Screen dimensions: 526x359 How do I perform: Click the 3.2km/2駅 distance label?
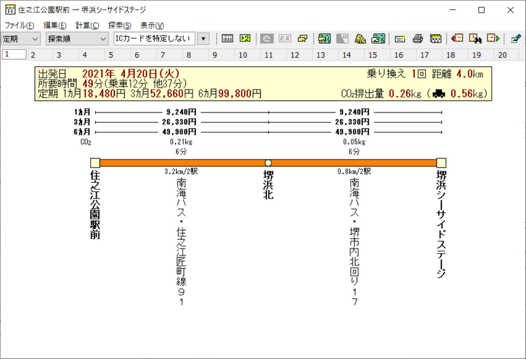pos(181,172)
